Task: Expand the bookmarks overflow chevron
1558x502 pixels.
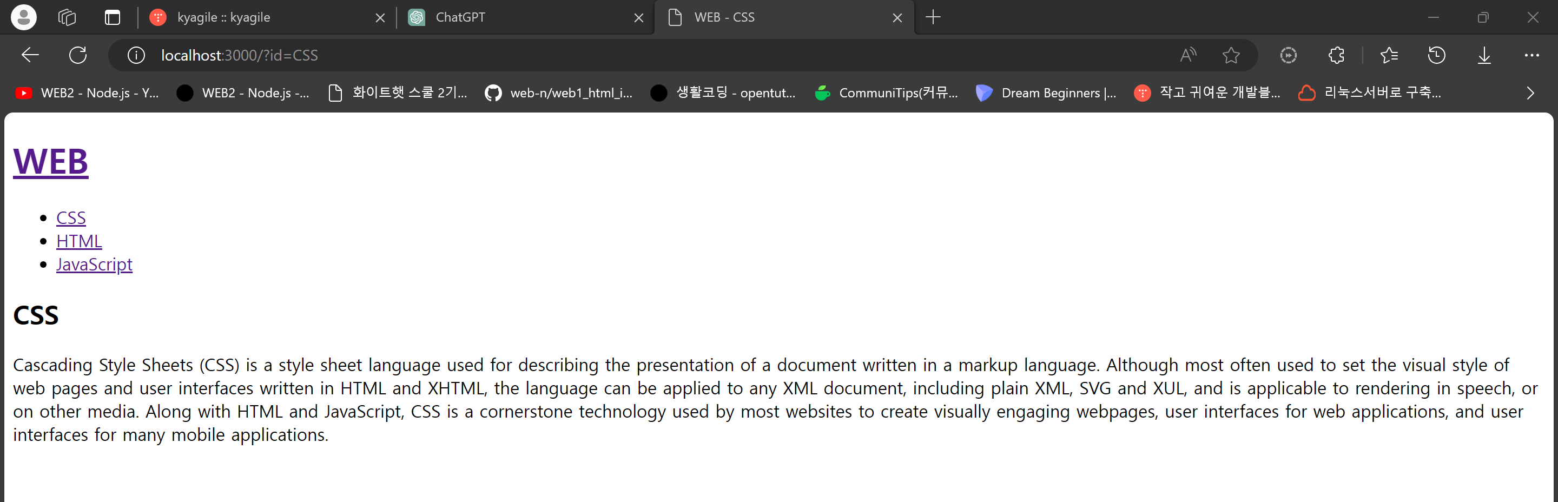Action: point(1530,93)
